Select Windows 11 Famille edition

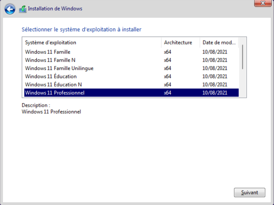point(48,52)
